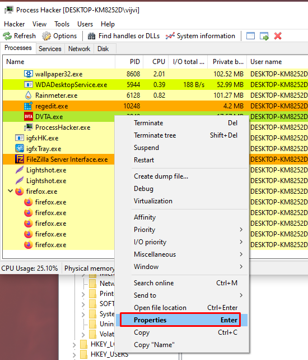Select the Processes tab
Image resolution: width=308 pixels, height=360 pixels.
click(x=18, y=48)
